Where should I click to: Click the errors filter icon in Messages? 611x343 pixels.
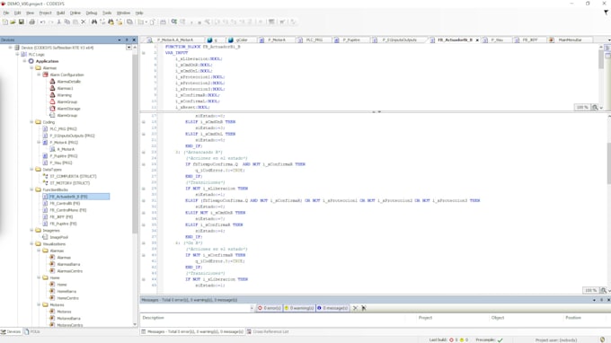coord(260,308)
